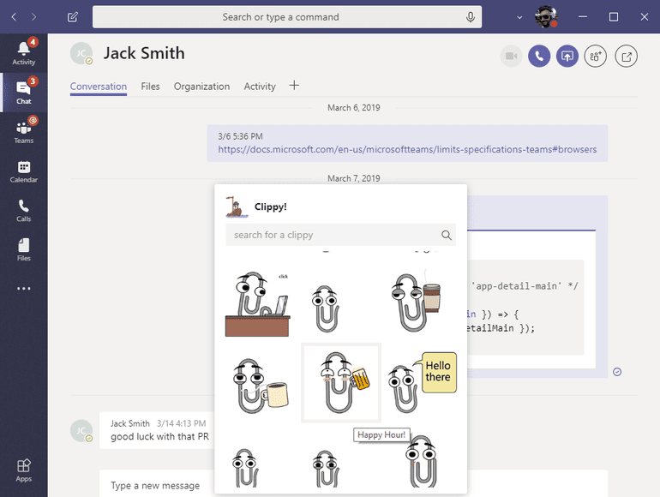
Task: Select the bottom-left Clippy sticker
Action: coord(245,468)
